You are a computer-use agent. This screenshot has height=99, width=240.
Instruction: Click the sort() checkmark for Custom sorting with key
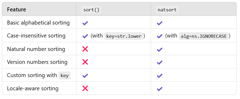point(85,76)
